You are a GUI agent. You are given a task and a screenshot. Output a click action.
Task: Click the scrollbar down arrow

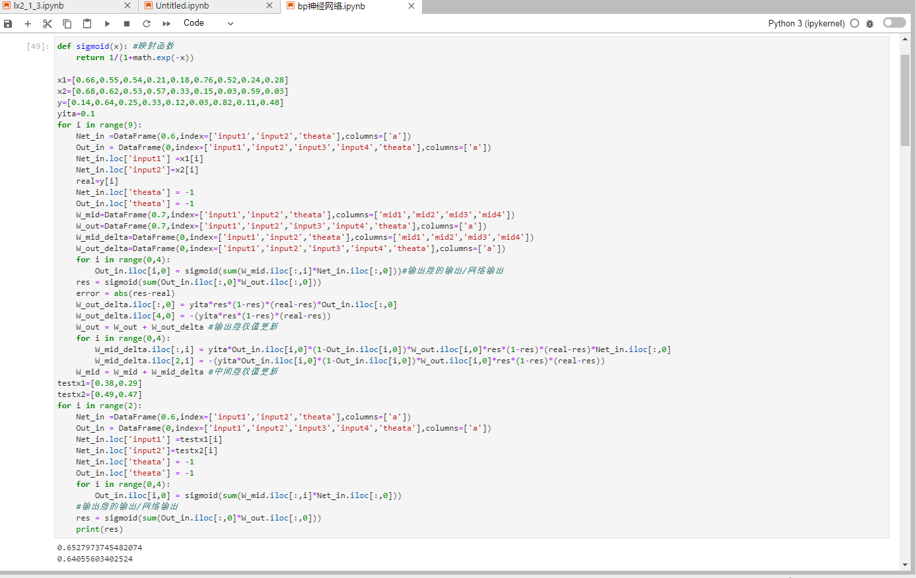(x=905, y=565)
